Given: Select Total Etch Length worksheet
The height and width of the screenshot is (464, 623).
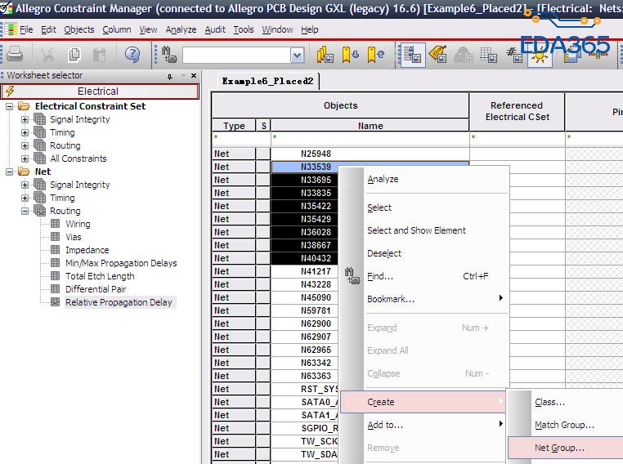Looking at the screenshot, I should [100, 276].
